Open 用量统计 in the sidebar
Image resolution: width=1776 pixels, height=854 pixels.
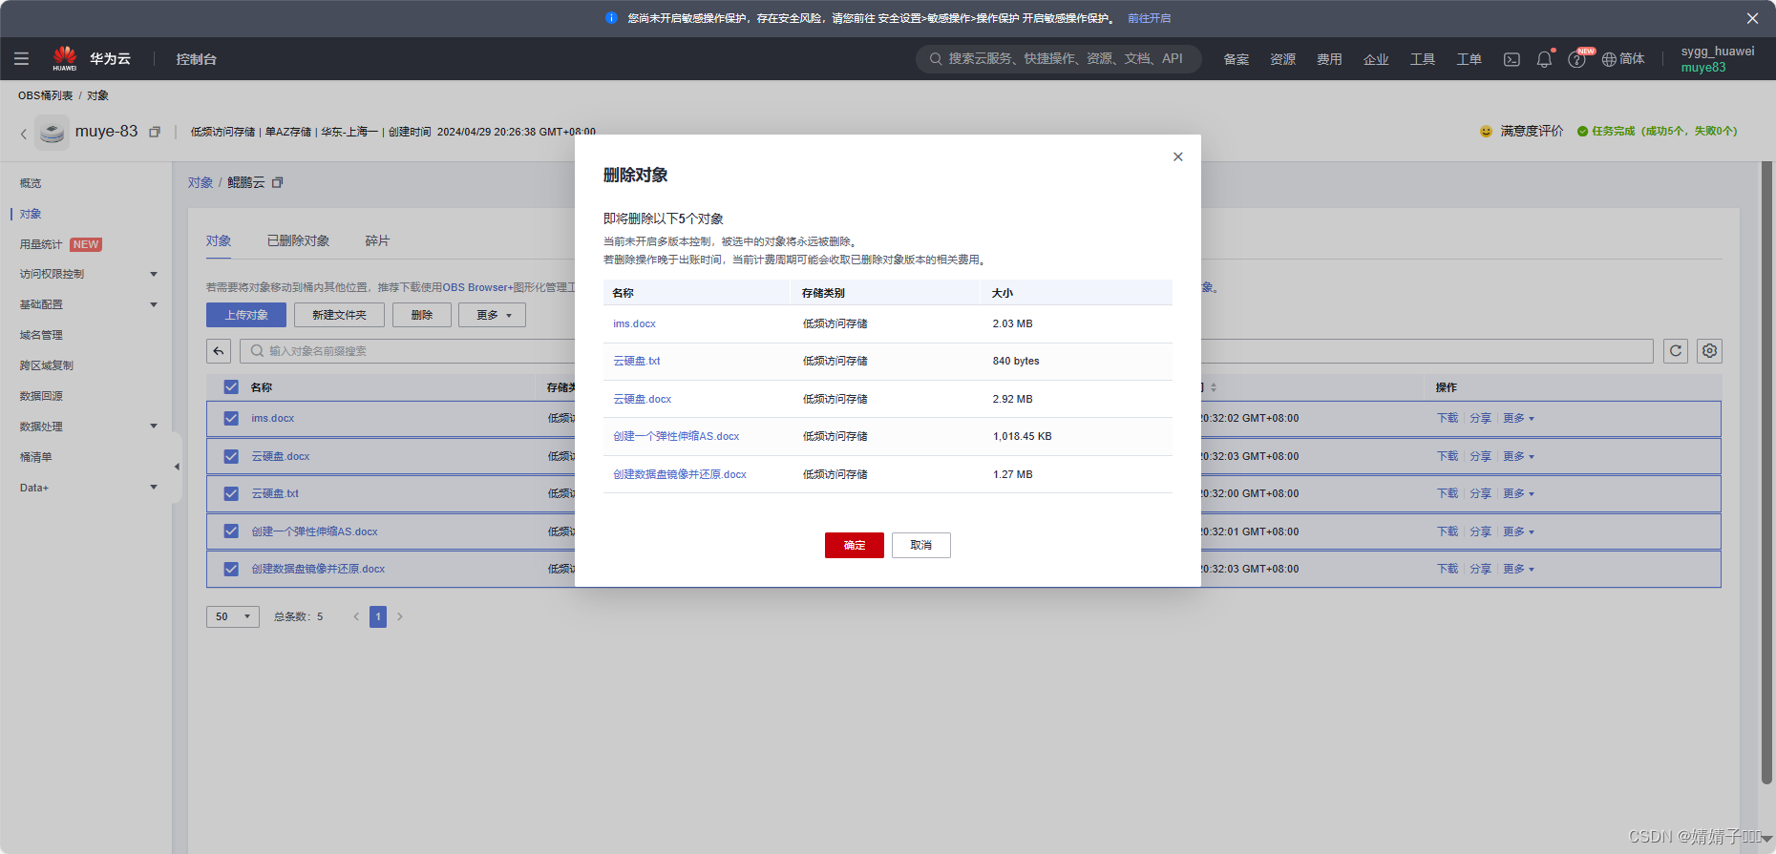(x=41, y=244)
